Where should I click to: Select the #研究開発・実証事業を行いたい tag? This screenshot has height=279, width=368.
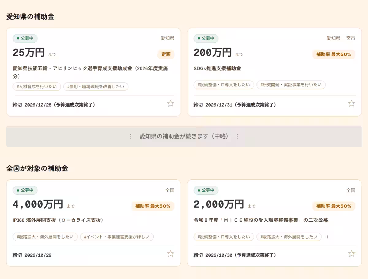pyautogui.click(x=291, y=85)
